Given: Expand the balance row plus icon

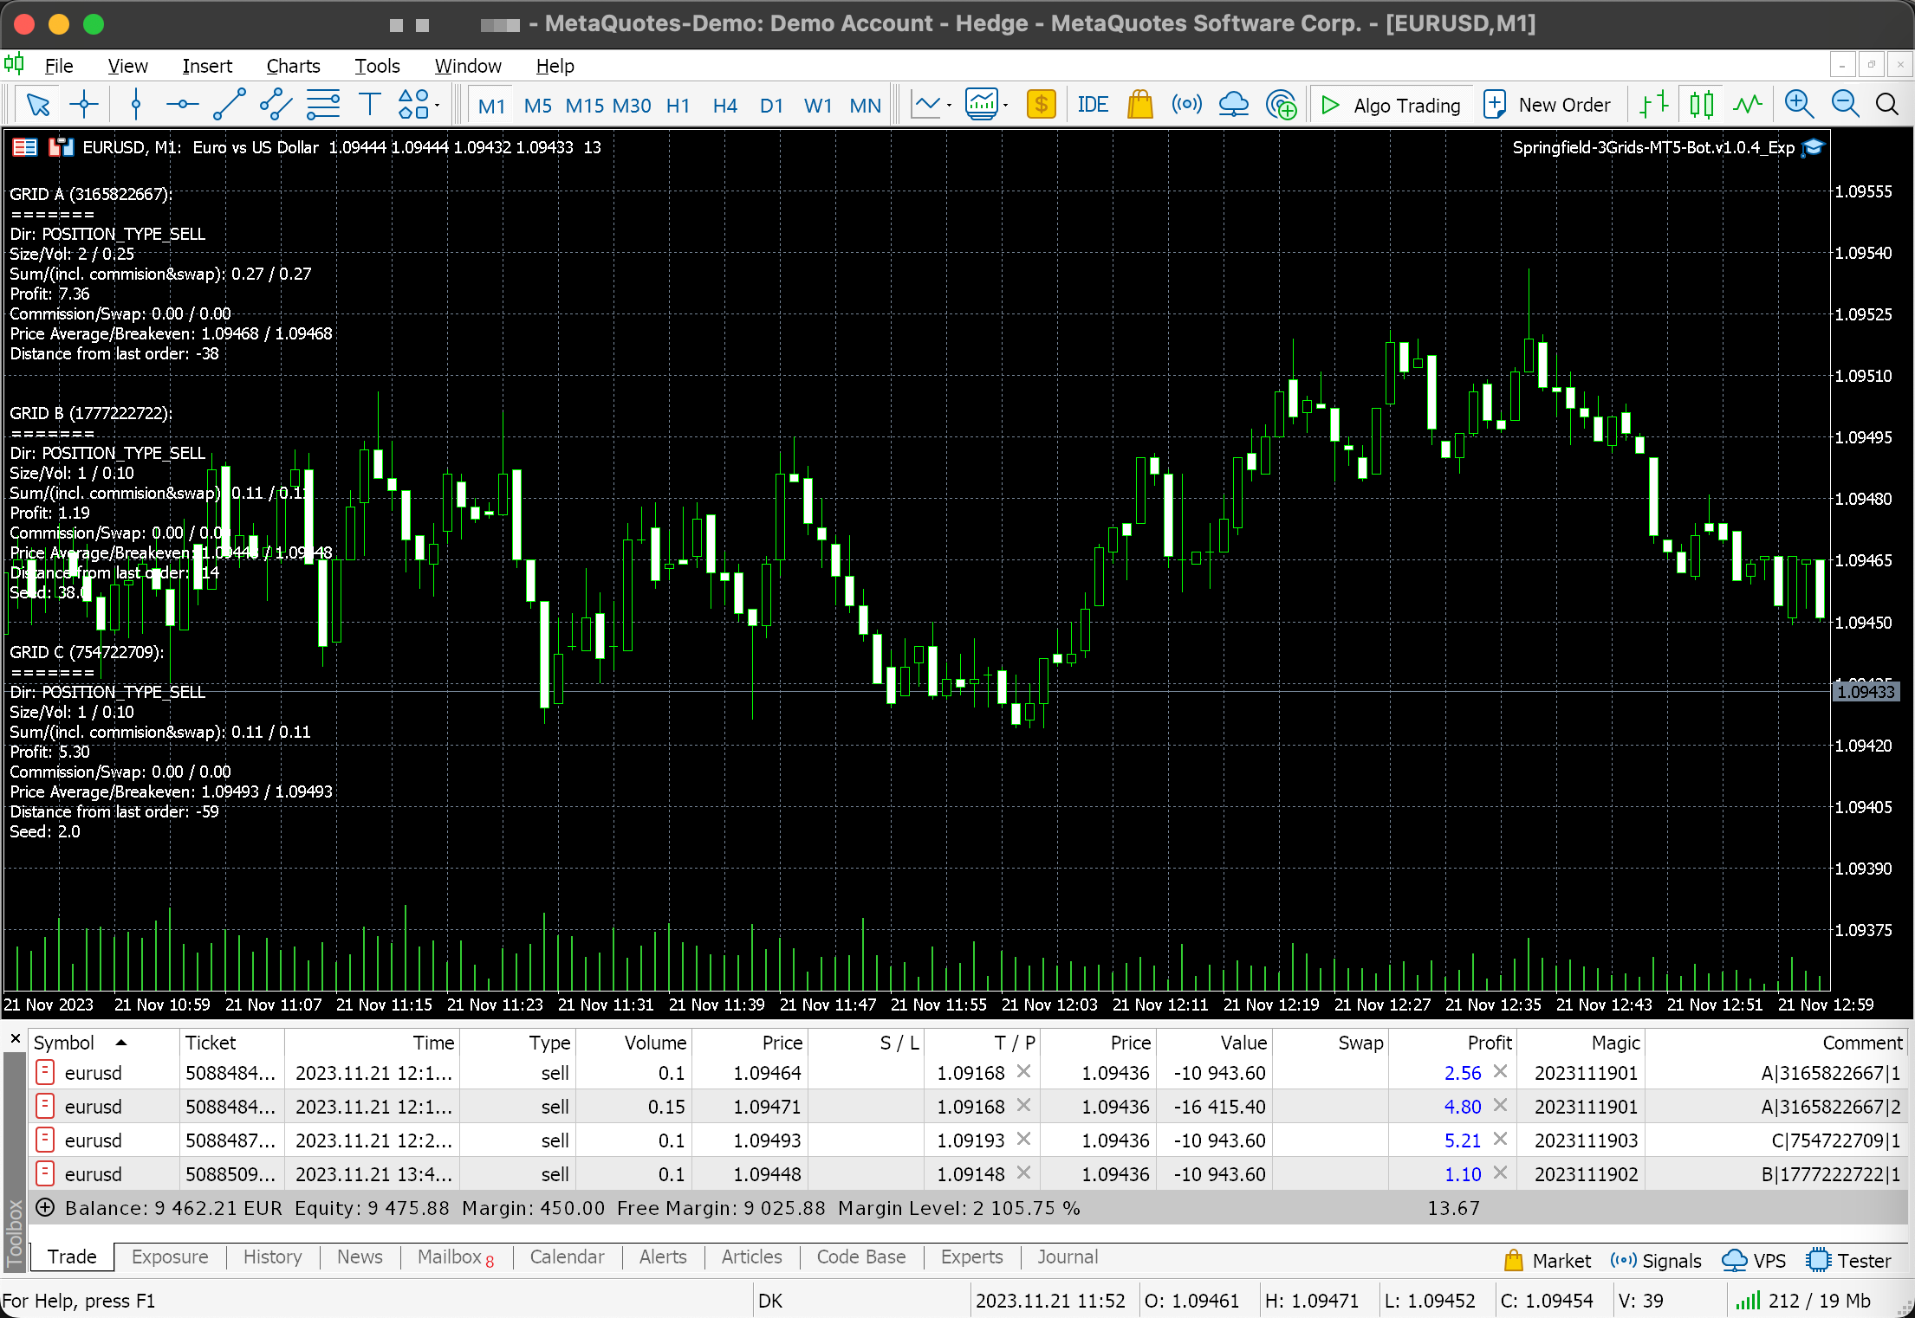Looking at the screenshot, I should pyautogui.click(x=45, y=1208).
